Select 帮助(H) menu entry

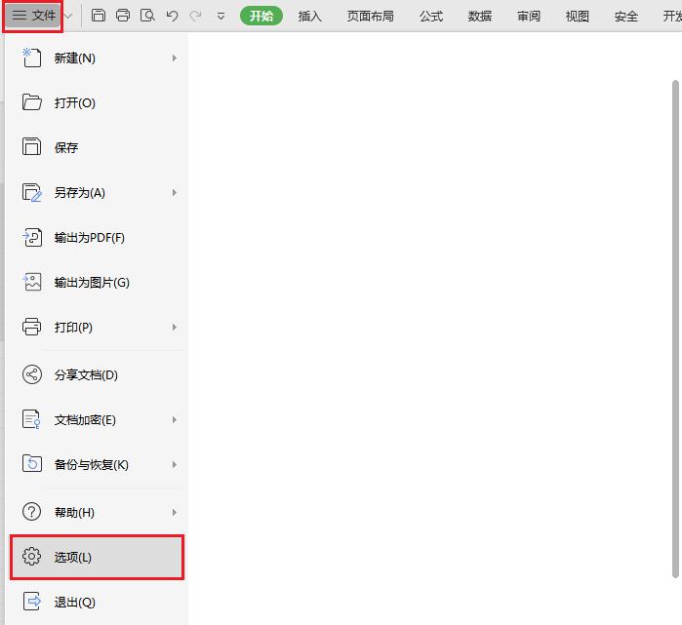tap(97, 512)
